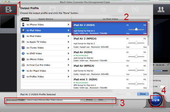Viewport: 170px width, 112px height.
Task: Click the Air Playit cloud icon
Action: point(23,71)
